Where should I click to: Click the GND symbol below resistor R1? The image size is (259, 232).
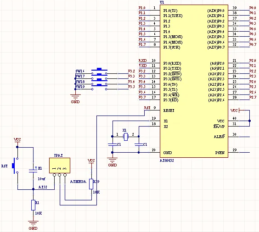(33, 226)
